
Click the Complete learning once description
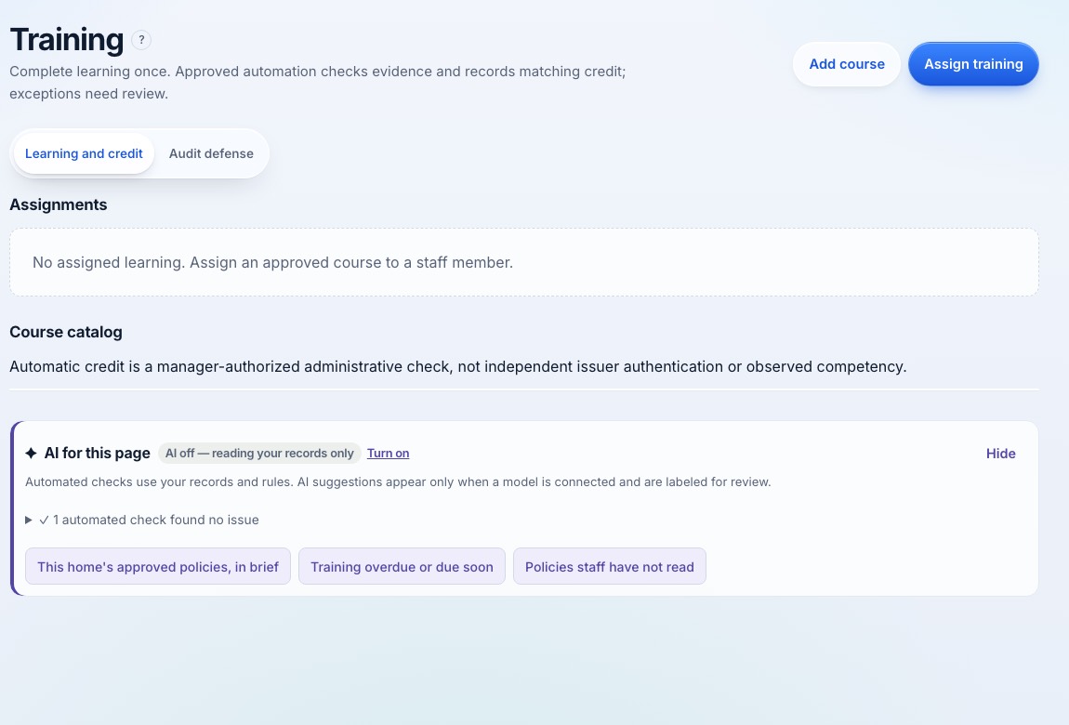[318, 83]
